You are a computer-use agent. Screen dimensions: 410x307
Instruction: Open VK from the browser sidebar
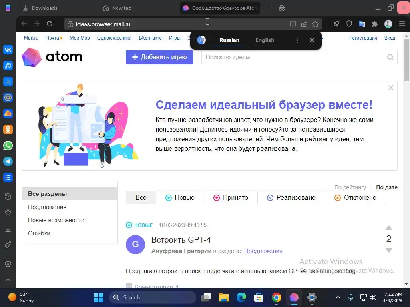[x=8, y=49]
